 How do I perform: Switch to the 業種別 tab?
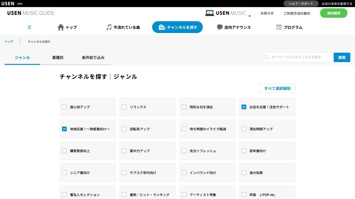coord(58,57)
